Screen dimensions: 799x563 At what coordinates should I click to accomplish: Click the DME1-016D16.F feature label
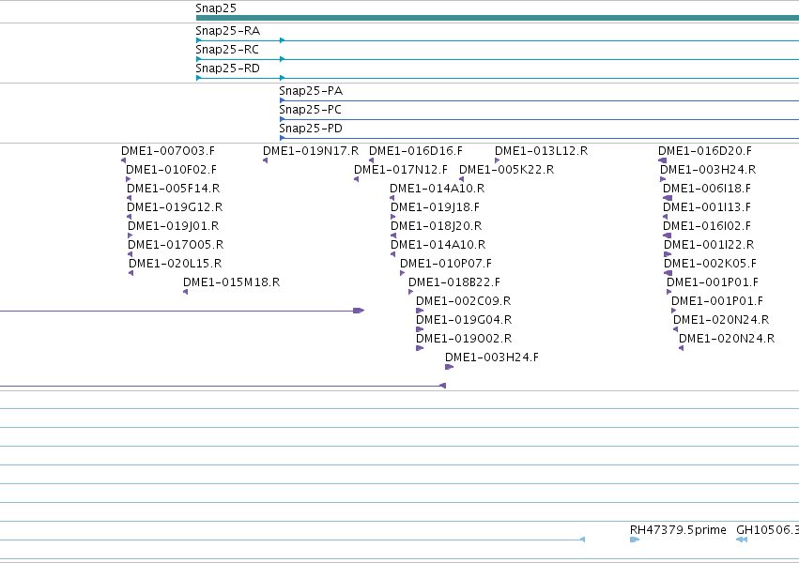(x=416, y=151)
